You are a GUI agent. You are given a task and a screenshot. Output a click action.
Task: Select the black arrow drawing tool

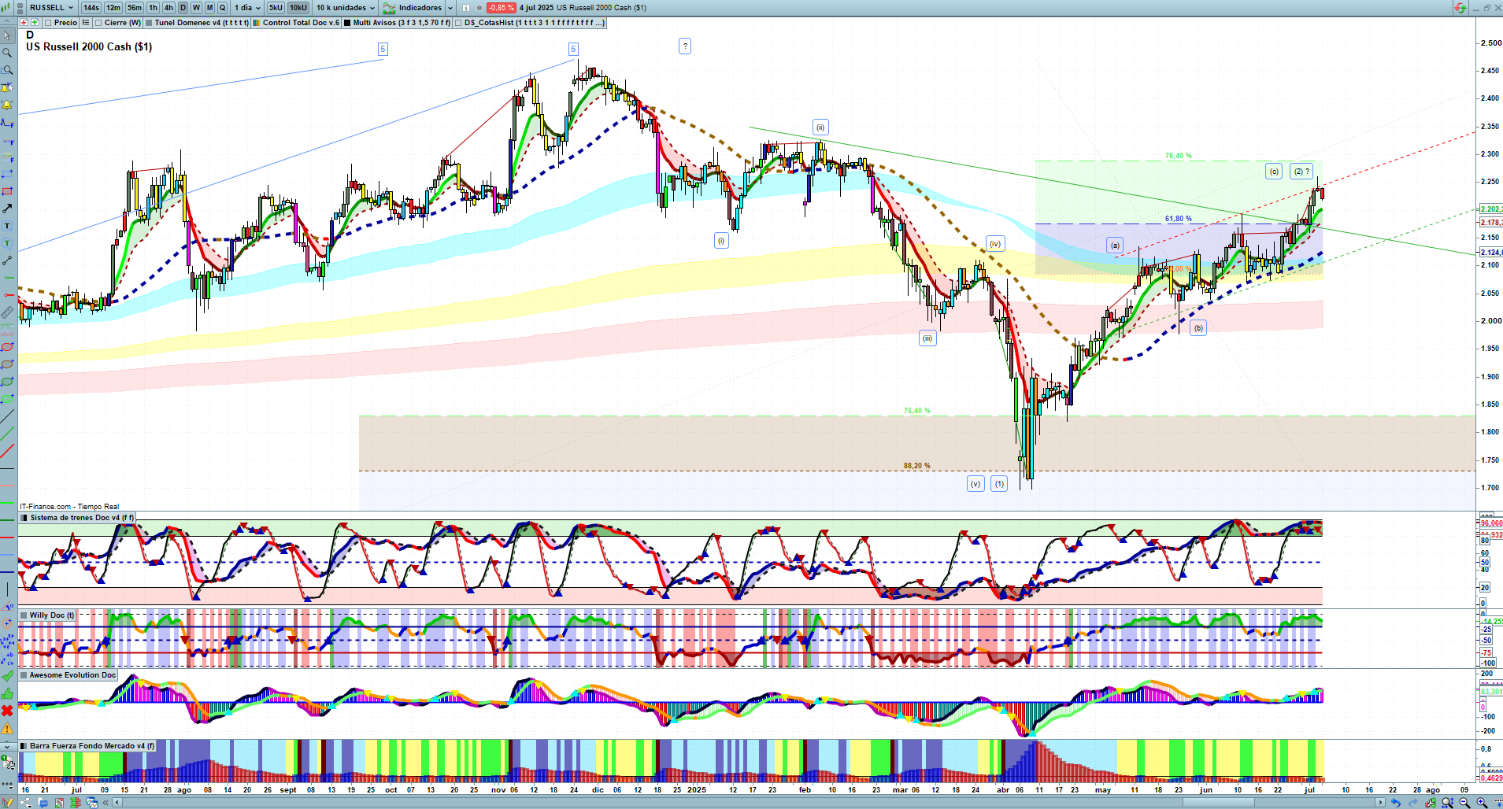click(7, 209)
